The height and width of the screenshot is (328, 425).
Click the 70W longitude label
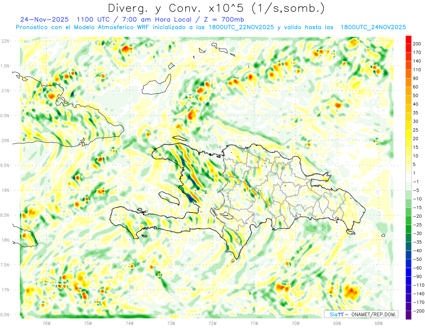(x=296, y=323)
